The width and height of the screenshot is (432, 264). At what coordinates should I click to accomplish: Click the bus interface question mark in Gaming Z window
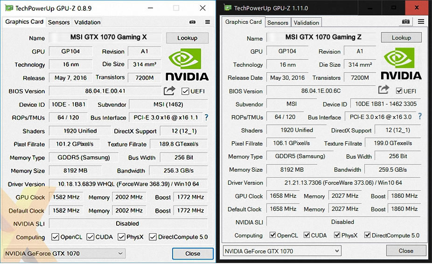pyautogui.click(x=419, y=116)
